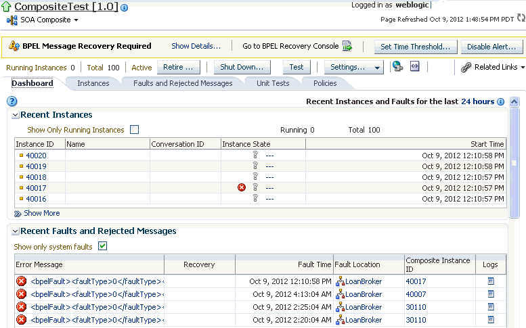
Task: Click error icon for 2:25:04 AM fault
Action: pyautogui.click(x=22, y=307)
